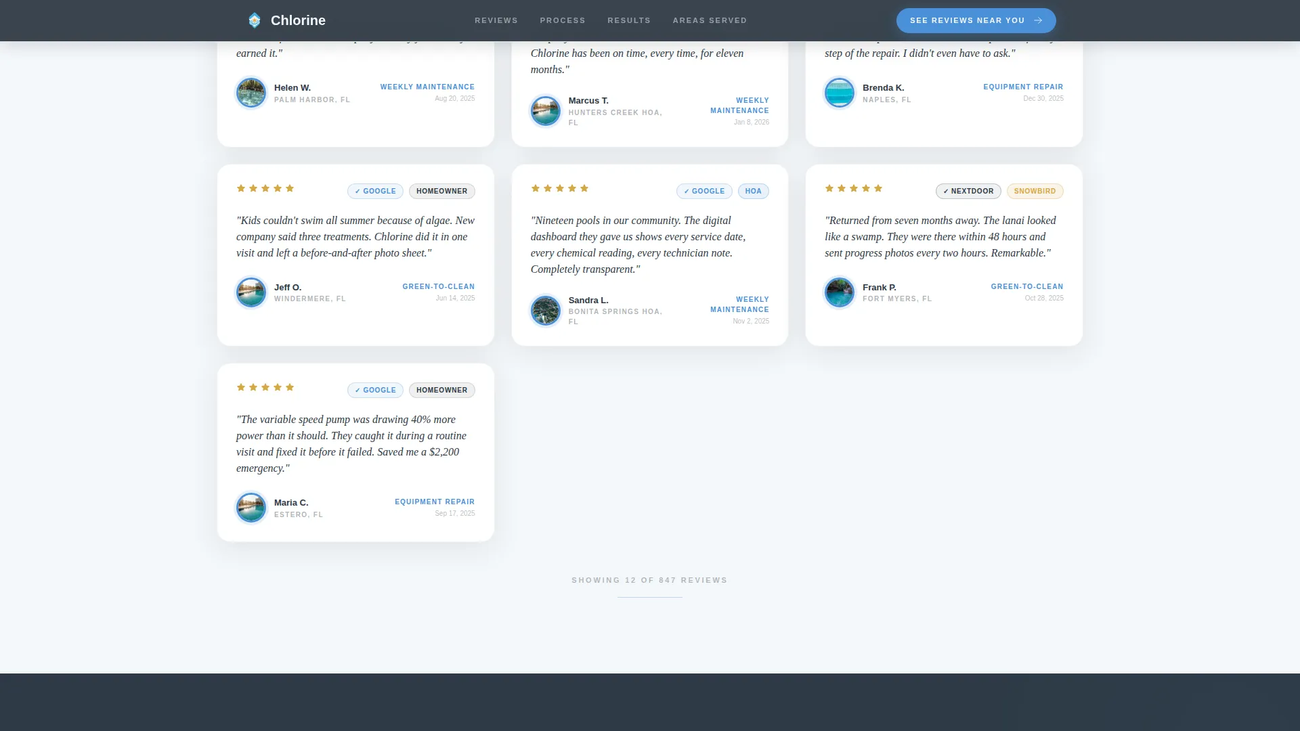Image resolution: width=1300 pixels, height=731 pixels.
Task: Click star rating on Sandra L. review
Action: click(x=560, y=188)
